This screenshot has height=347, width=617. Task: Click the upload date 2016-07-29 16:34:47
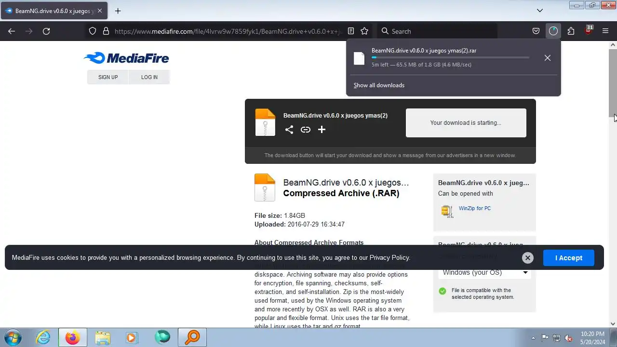coord(316,224)
